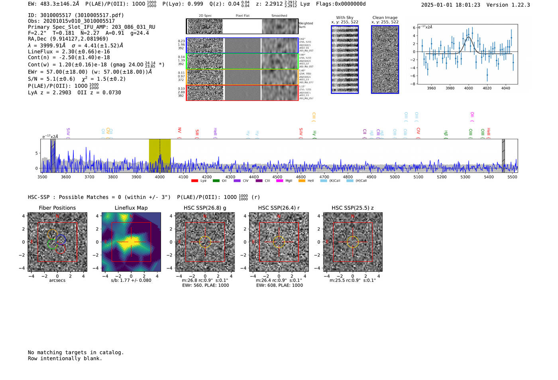Screen dimensions: 558x380
Task: Select the green-outlined 2D spectrum row
Action: 242,61
